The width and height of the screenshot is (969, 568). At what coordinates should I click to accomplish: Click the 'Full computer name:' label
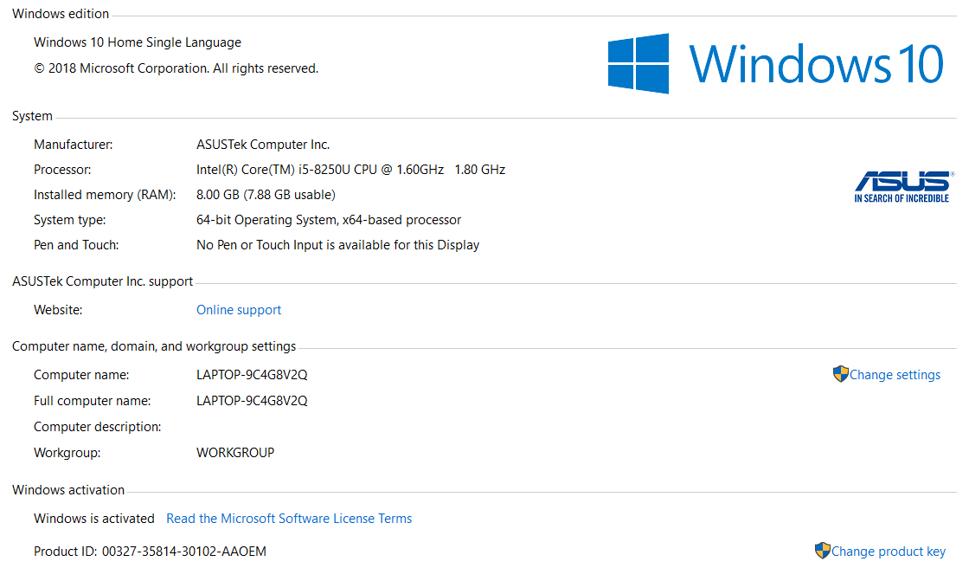[92, 401]
